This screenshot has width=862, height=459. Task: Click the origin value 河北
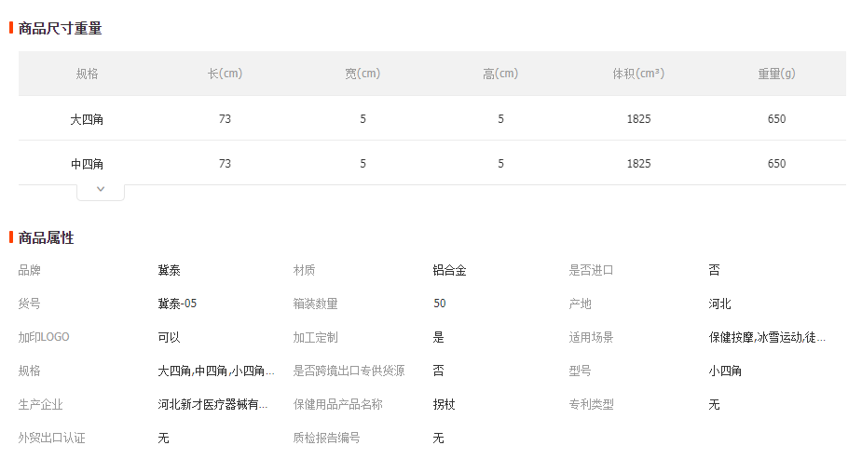click(719, 304)
